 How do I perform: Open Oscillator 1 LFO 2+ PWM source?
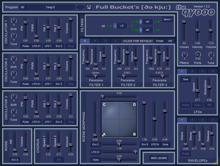click(36, 46)
